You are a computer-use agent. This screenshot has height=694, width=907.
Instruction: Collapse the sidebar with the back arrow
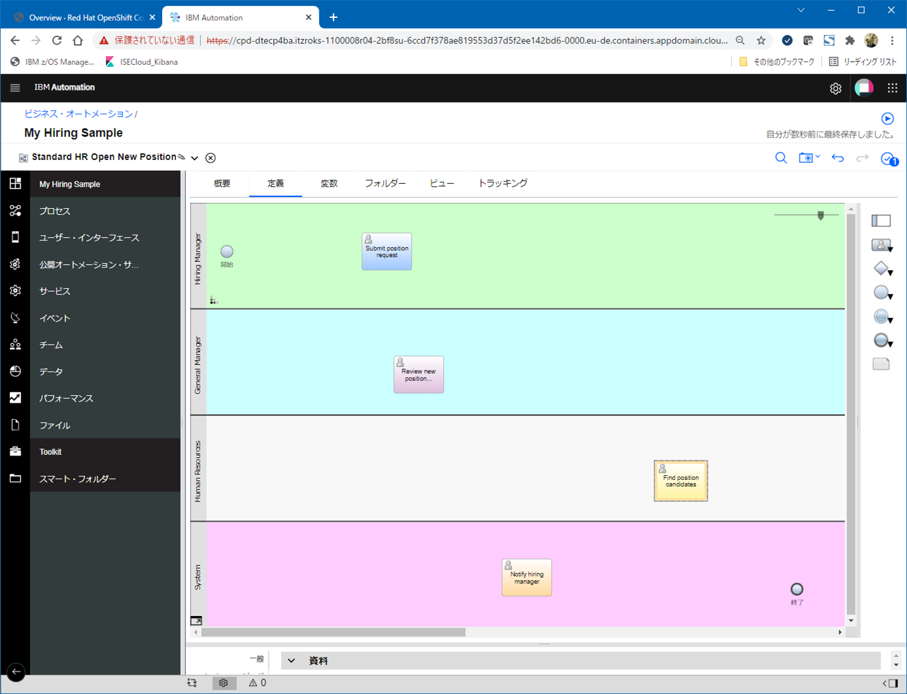pyautogui.click(x=16, y=672)
